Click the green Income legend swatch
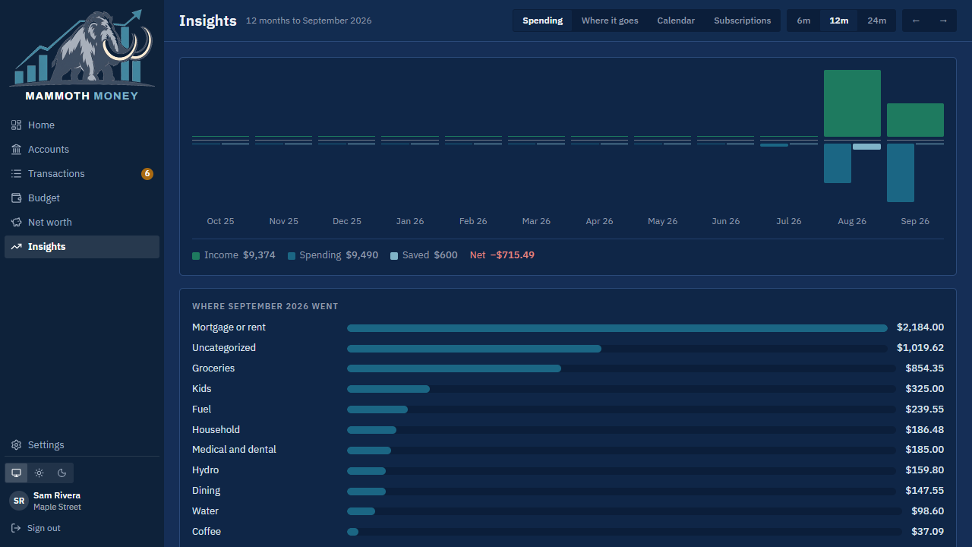 tap(196, 256)
